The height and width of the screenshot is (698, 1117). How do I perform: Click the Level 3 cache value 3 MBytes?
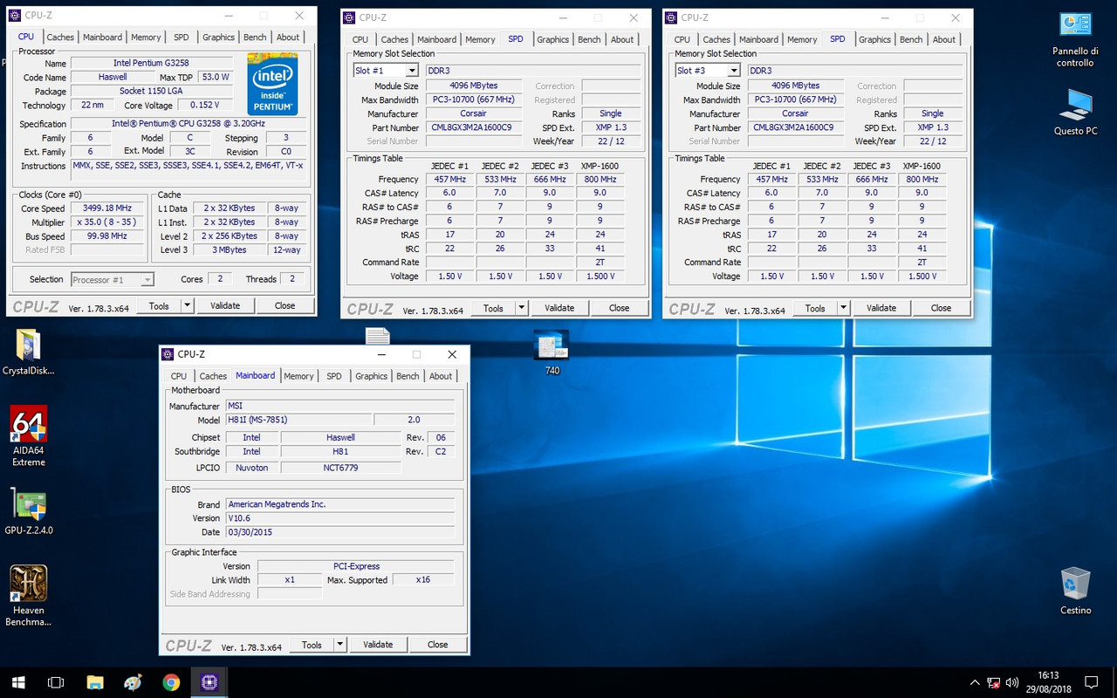pyautogui.click(x=230, y=250)
